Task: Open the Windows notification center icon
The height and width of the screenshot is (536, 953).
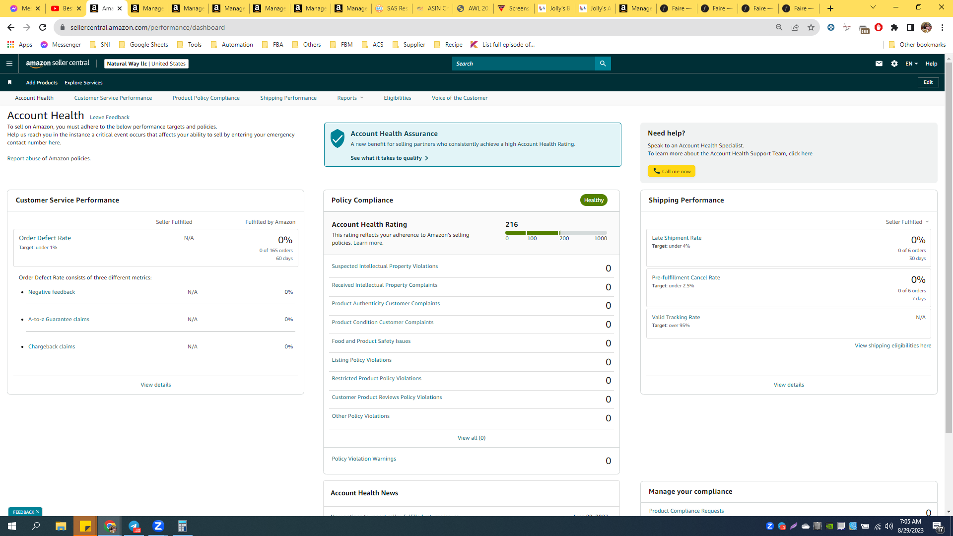Action: [x=938, y=527]
